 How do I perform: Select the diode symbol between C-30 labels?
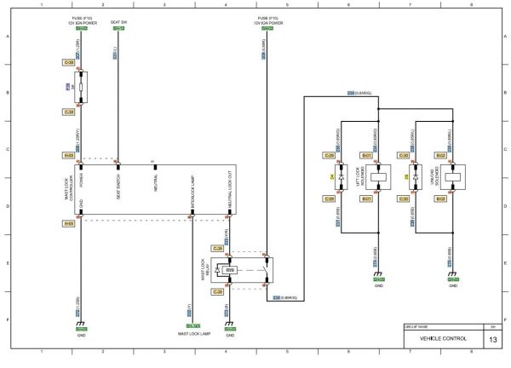(x=416, y=177)
